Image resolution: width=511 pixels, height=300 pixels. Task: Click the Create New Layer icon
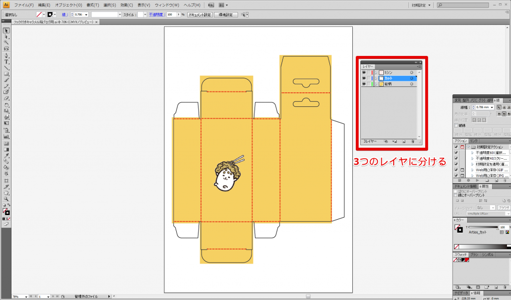[x=403, y=141]
